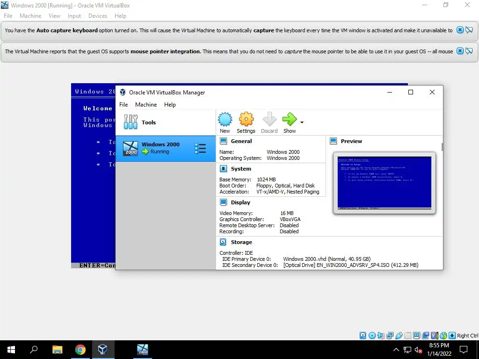Open Machine menu in VirtualBox Manager
479x359 pixels.
pyautogui.click(x=146, y=104)
